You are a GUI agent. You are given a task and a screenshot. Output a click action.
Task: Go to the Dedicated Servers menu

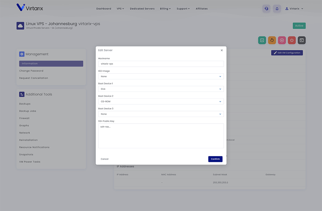click(x=142, y=9)
